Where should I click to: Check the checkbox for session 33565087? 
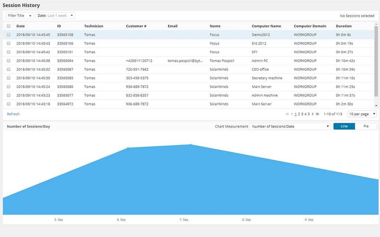point(8,69)
